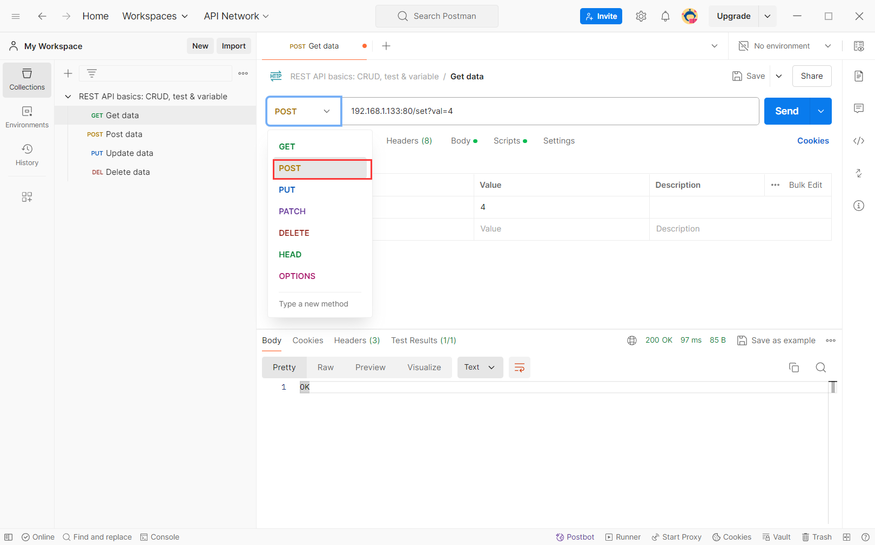Open the two-pane layout icon
This screenshot has width=875, height=545.
coord(847,537)
